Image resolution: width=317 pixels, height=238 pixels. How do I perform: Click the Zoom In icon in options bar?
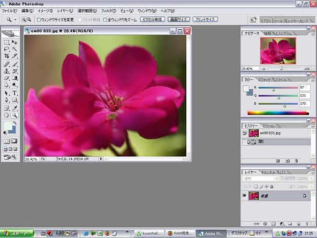(24, 20)
